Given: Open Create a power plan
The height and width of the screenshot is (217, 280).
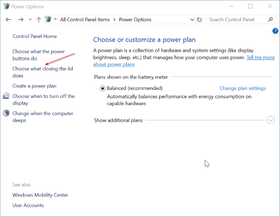Looking at the screenshot, I should [34, 86].
